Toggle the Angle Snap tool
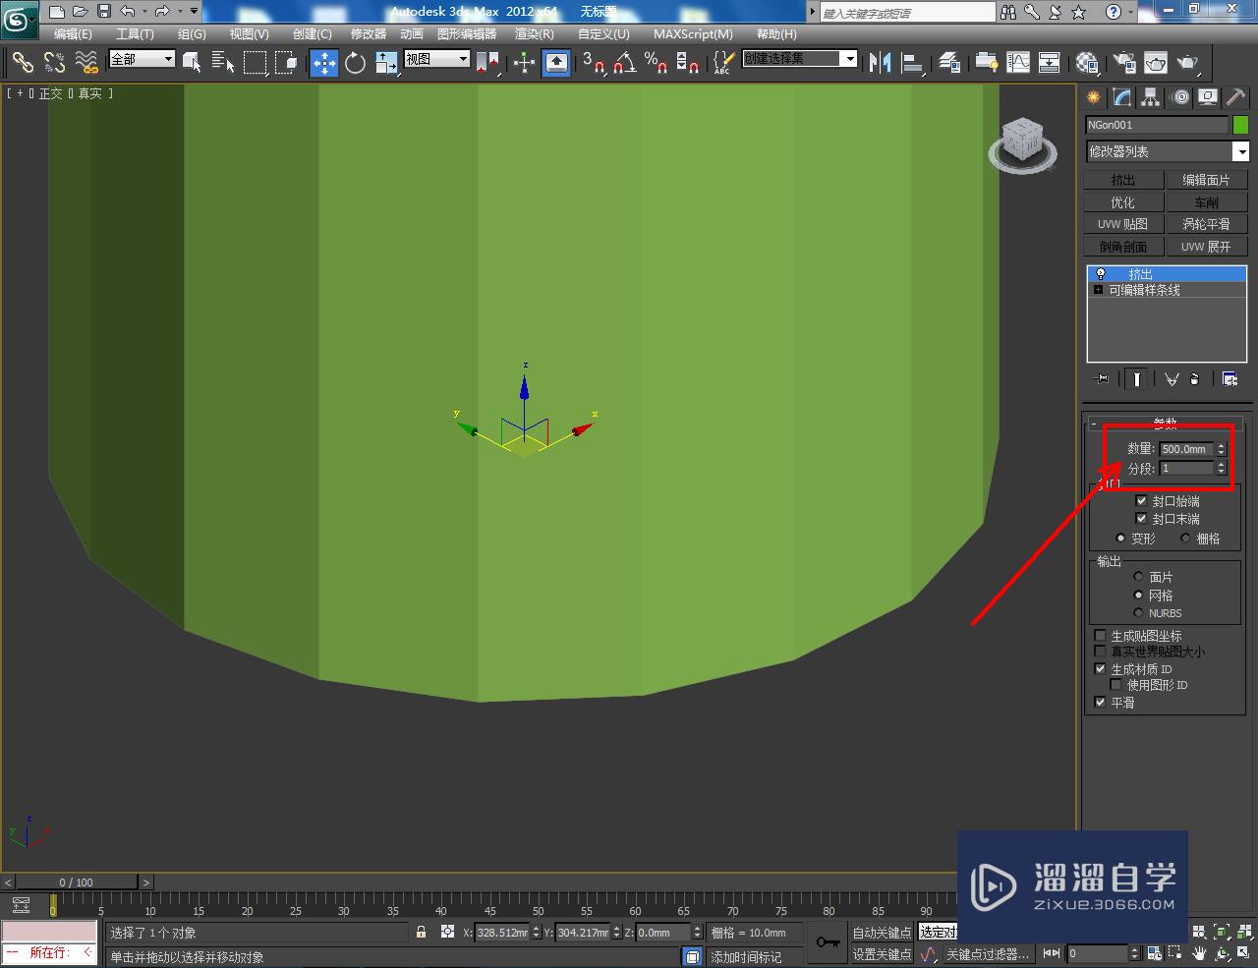 (x=624, y=63)
